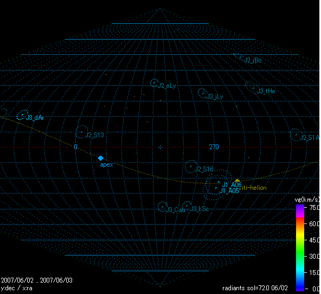Click the anti-helion text label
Screen dimensions: 321x294
pos(253,188)
